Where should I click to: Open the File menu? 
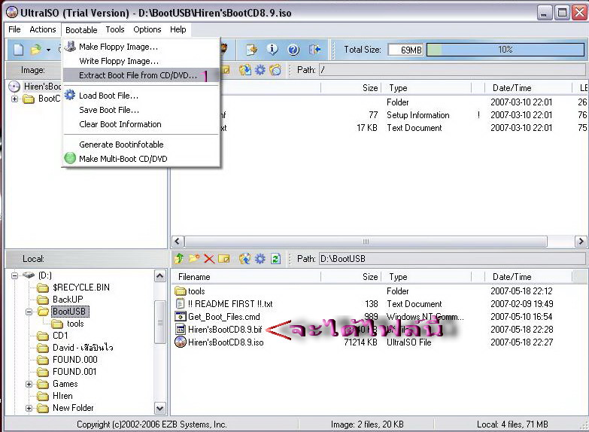coord(14,29)
